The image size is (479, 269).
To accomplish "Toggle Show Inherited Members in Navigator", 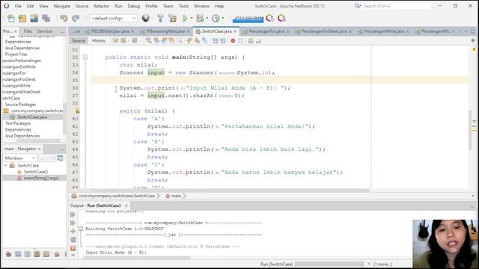I will point(8,254).
